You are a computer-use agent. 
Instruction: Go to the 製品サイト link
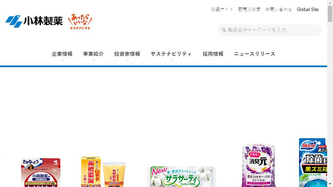tap(222, 9)
